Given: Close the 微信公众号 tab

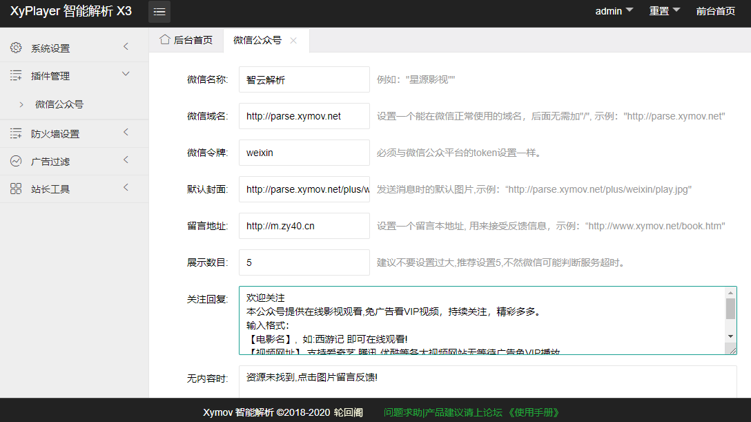Looking at the screenshot, I should [x=293, y=41].
